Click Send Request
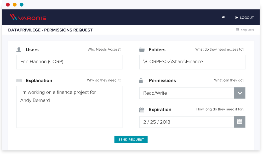263x157 pixels. (x=131, y=139)
